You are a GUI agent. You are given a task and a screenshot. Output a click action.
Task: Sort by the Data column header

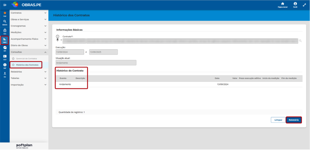click(217, 78)
